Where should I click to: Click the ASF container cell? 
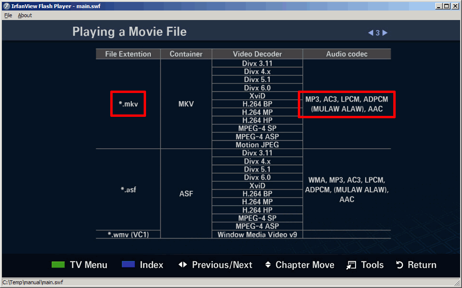coord(186,194)
